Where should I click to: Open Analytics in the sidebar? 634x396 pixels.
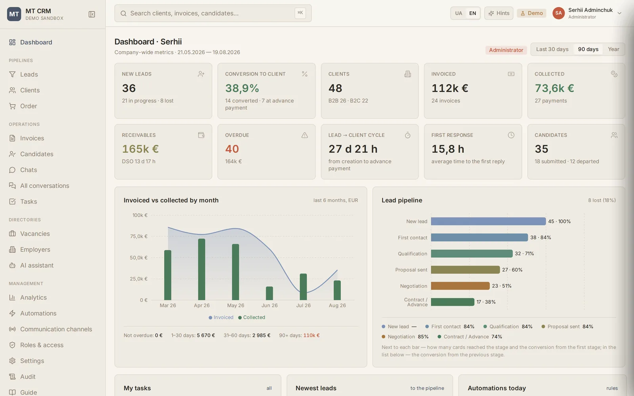click(x=53, y=297)
